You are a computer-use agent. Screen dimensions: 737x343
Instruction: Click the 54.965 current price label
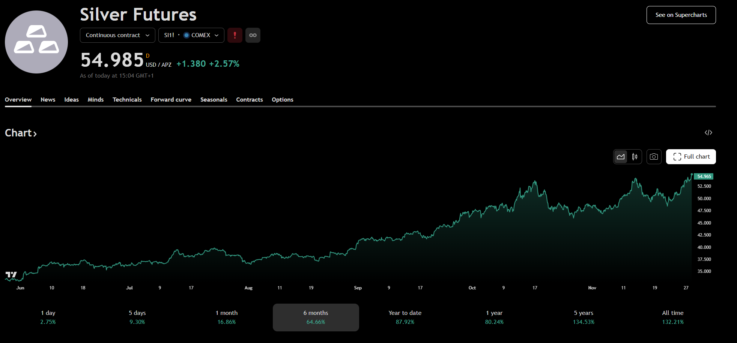click(704, 177)
